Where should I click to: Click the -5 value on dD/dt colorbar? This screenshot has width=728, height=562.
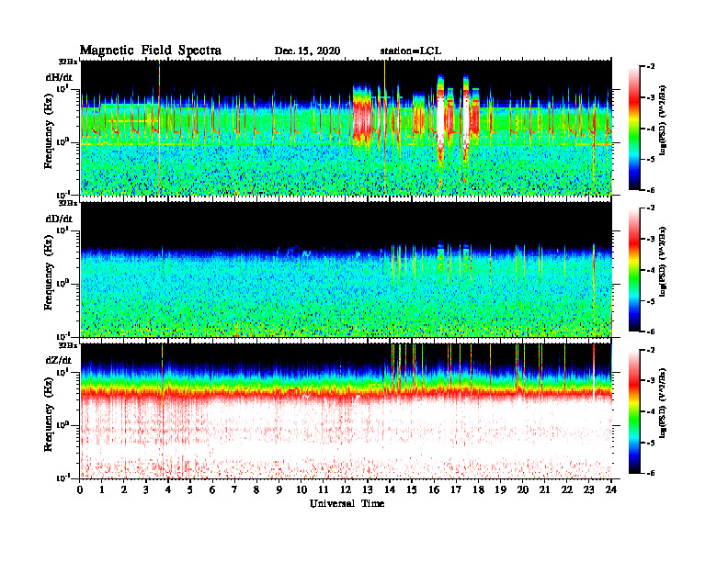click(x=651, y=301)
